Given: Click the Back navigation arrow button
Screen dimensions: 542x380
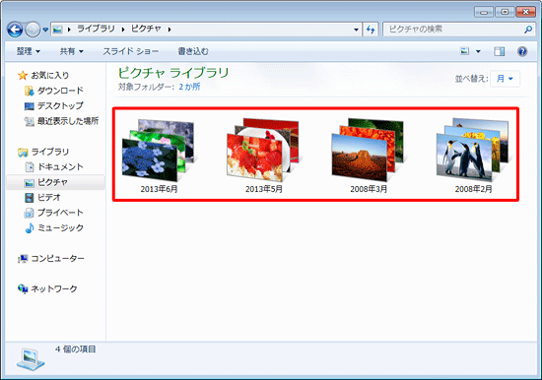Looking at the screenshot, I should 15,30.
